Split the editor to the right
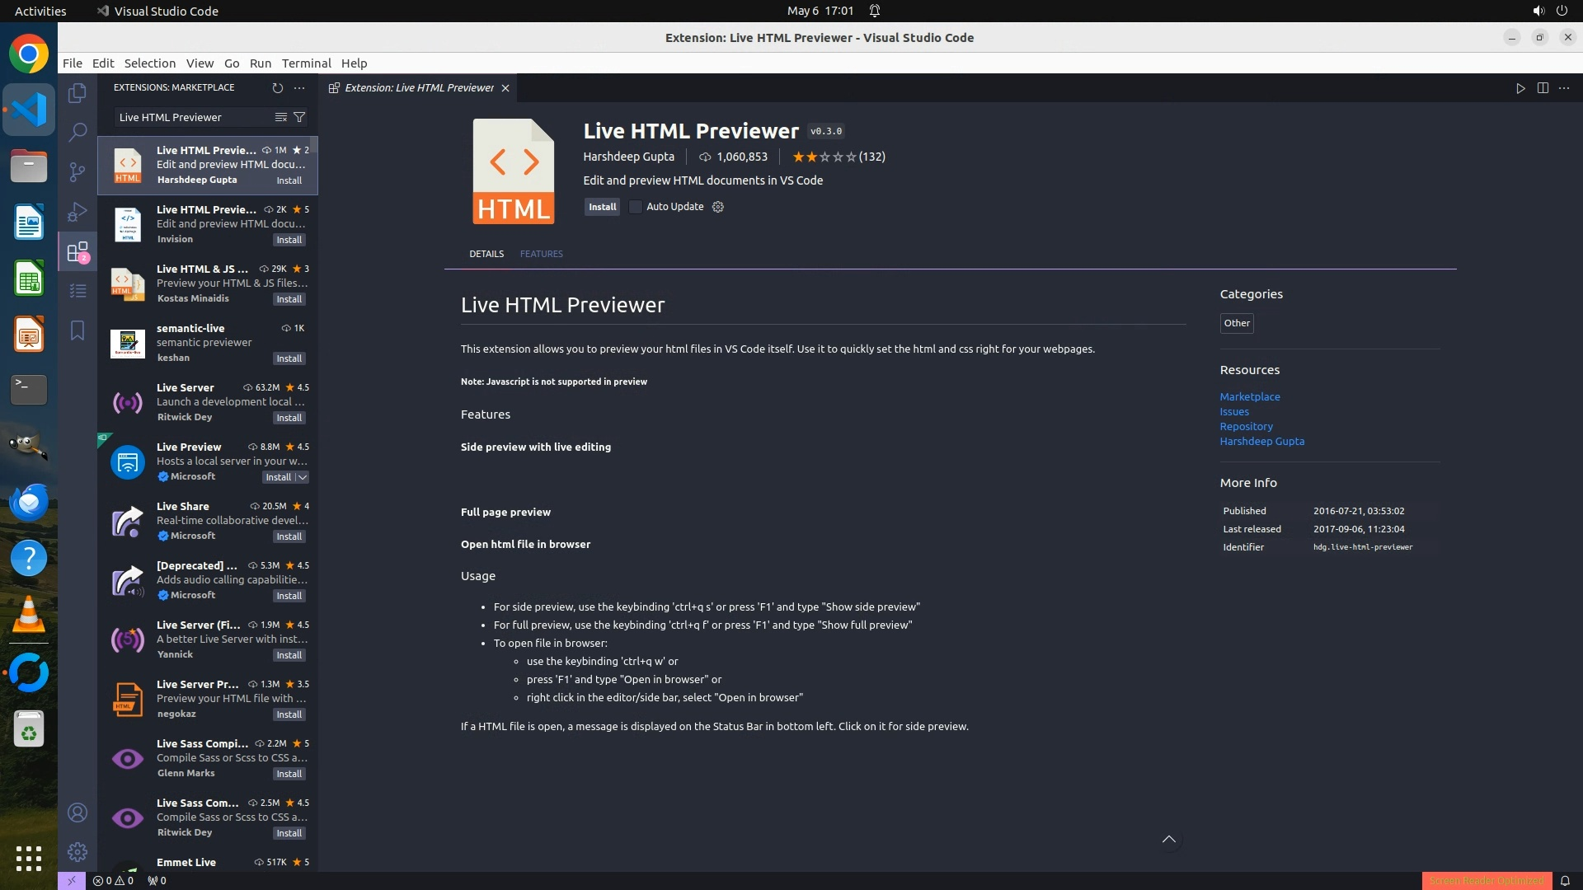Screen dimensions: 1583x890 point(1543,88)
